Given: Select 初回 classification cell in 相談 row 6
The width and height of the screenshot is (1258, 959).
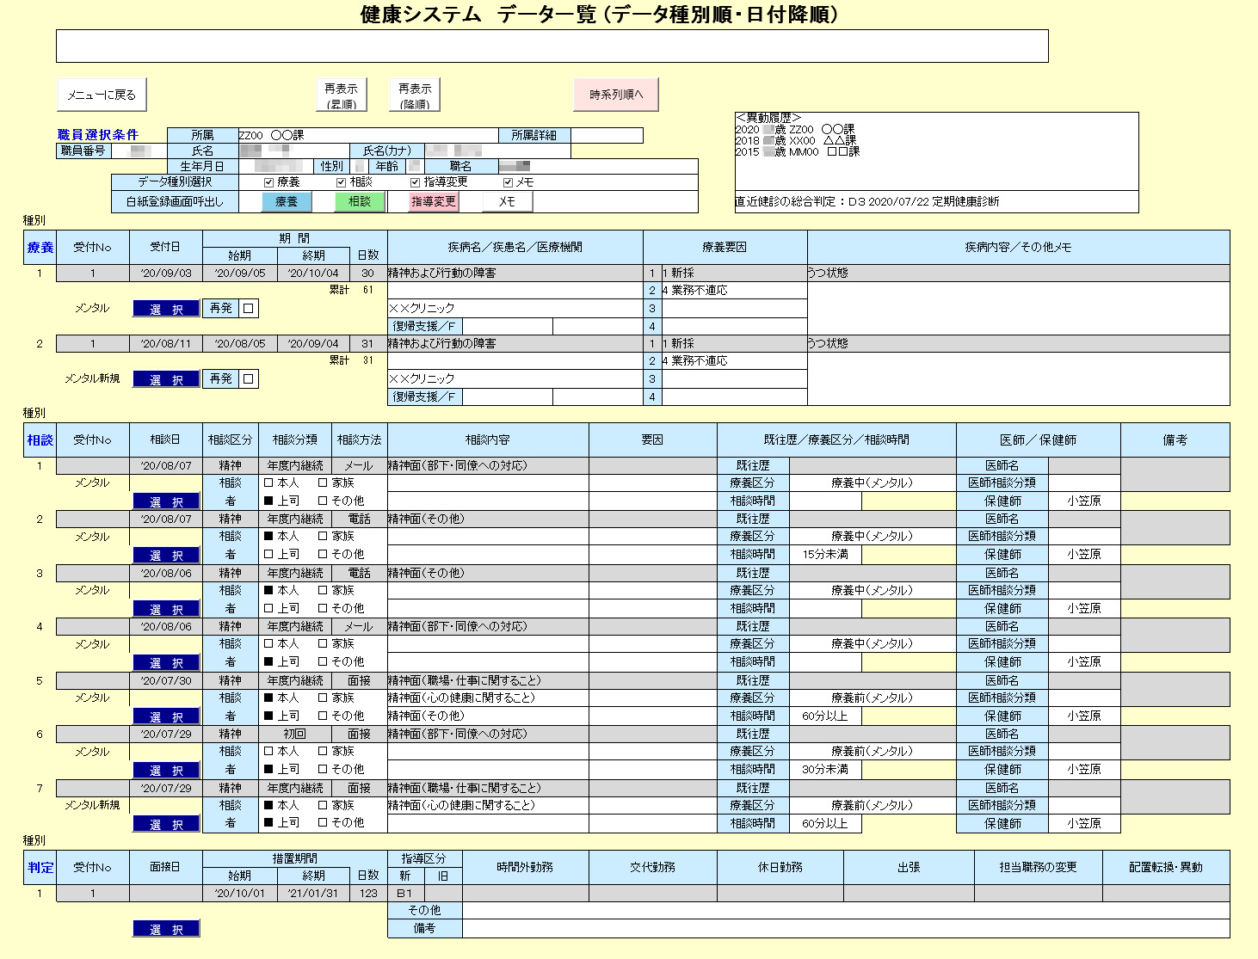Looking at the screenshot, I should tap(295, 735).
